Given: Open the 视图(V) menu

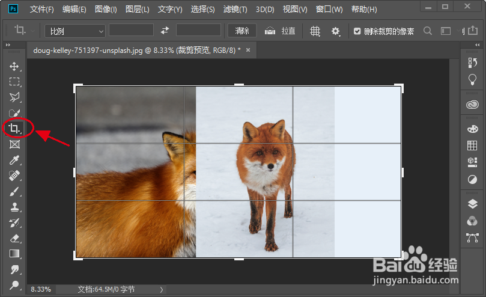Looking at the screenshot, I should [295, 9].
